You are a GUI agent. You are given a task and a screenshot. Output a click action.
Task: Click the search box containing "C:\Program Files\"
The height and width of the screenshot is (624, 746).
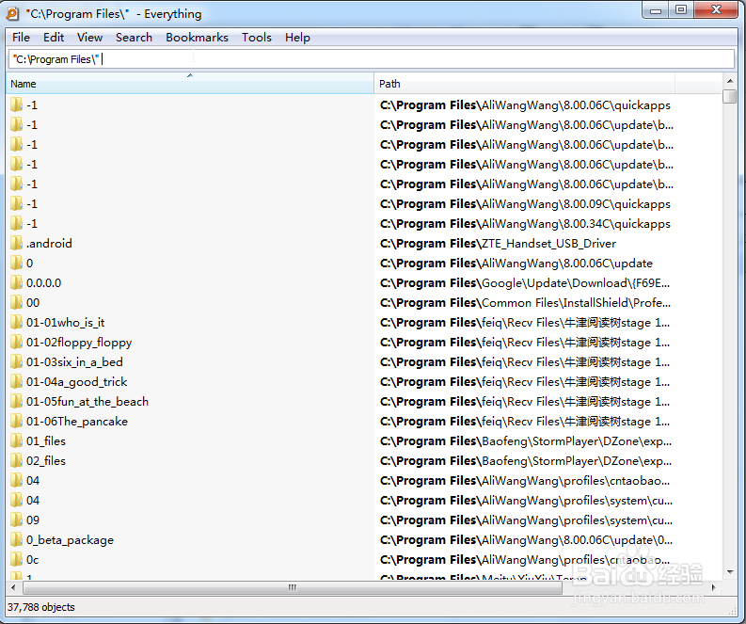tap(371, 59)
